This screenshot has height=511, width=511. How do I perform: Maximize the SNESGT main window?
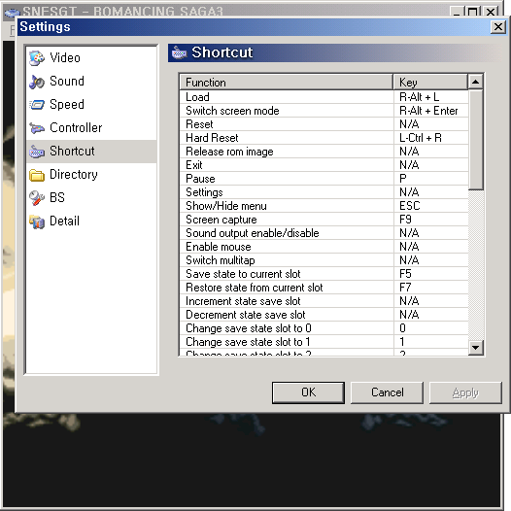point(472,12)
